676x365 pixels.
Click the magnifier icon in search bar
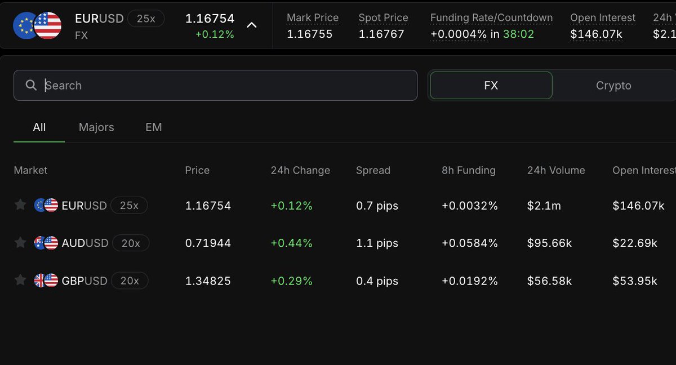(x=31, y=85)
